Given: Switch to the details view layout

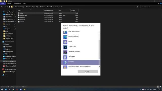Looking at the screenshot, I should [x=158, y=87].
